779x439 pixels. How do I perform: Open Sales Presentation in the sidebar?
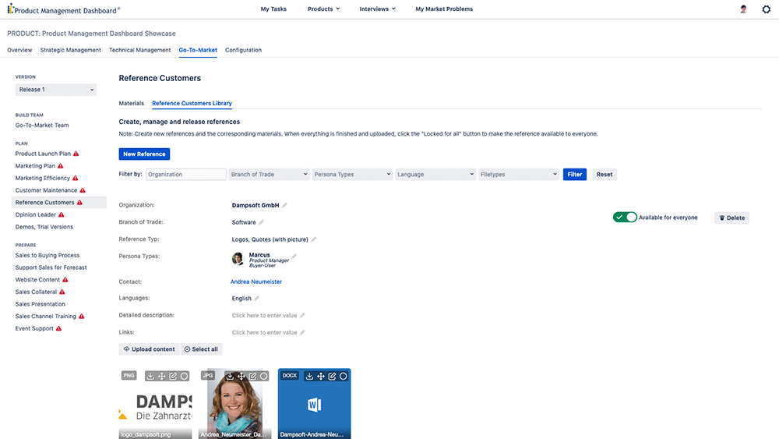coord(41,304)
